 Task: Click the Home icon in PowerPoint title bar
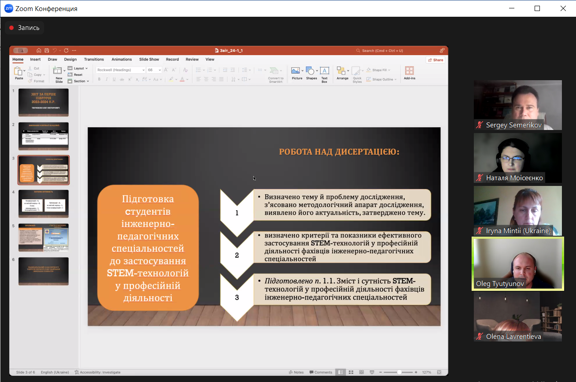pyautogui.click(x=39, y=51)
